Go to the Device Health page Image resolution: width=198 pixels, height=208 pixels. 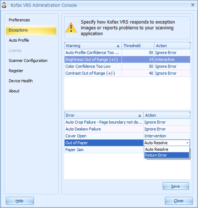click(21, 81)
